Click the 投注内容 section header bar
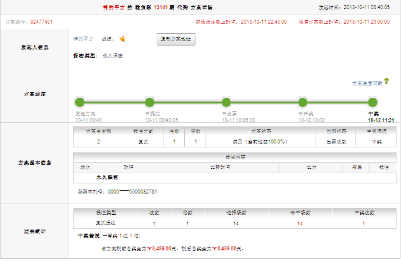The height and width of the screenshot is (261, 401). [234, 157]
